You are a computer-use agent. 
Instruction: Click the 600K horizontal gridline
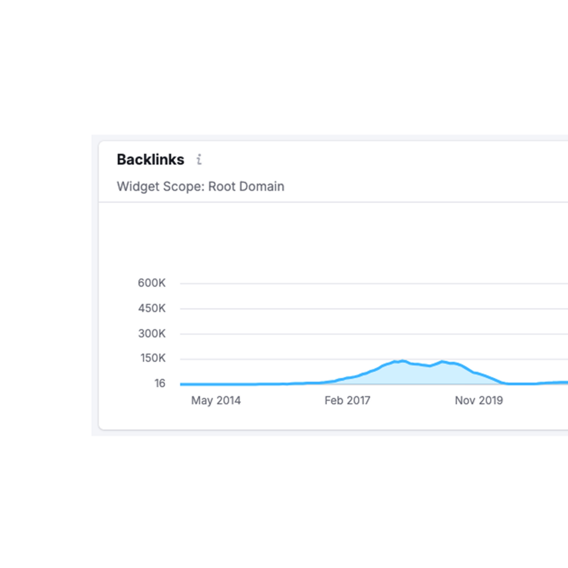point(374,283)
